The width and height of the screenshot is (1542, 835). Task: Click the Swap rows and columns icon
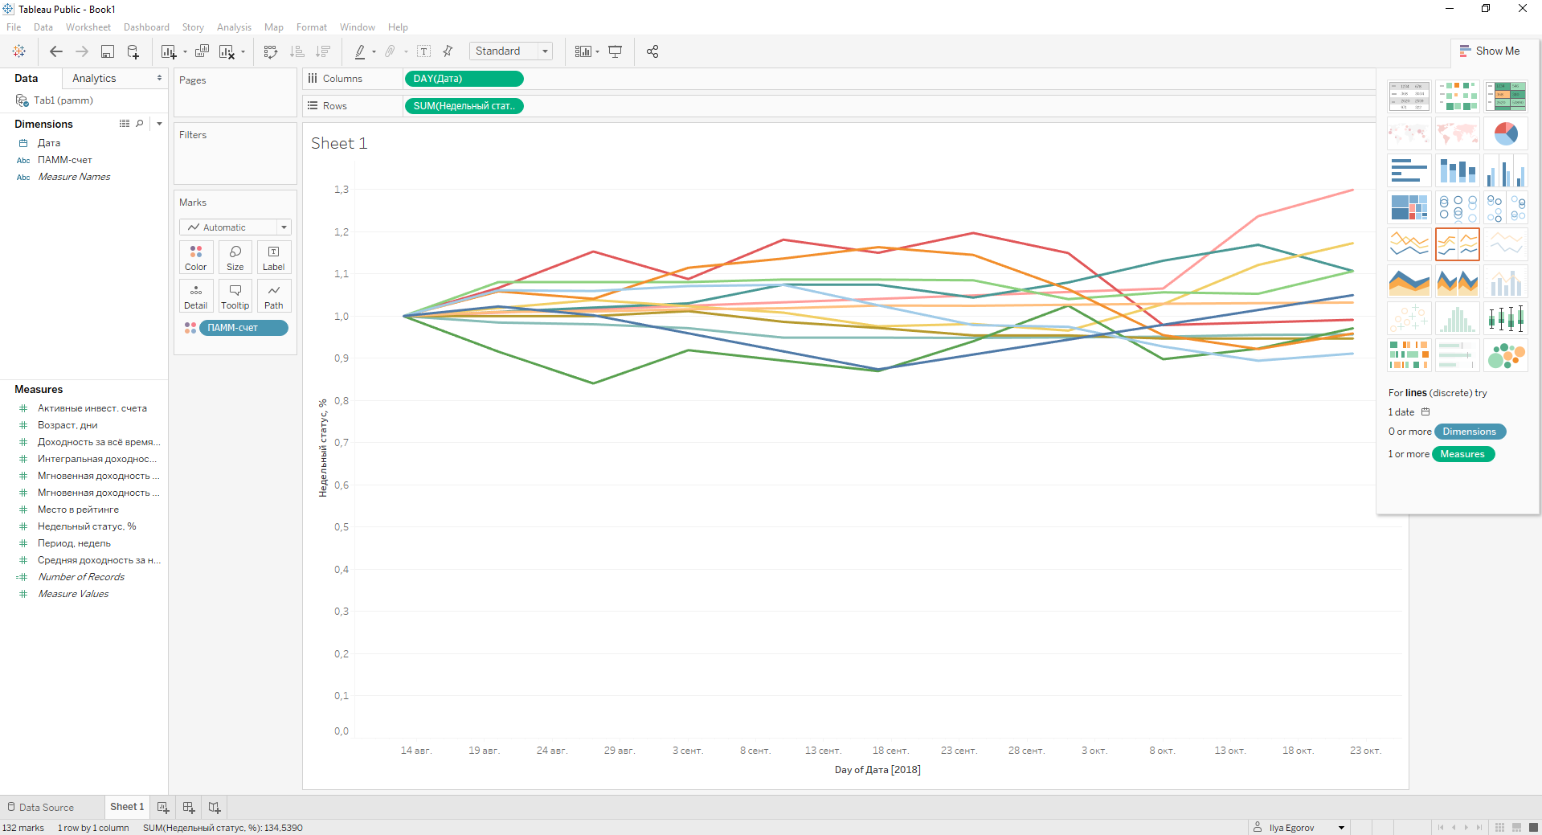pyautogui.click(x=271, y=51)
